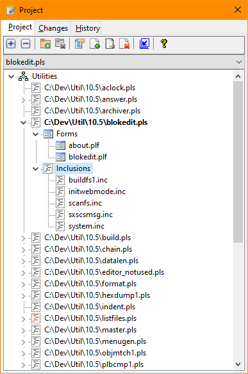
Task: Click the scrollbar up arrow
Action: click(x=238, y=76)
